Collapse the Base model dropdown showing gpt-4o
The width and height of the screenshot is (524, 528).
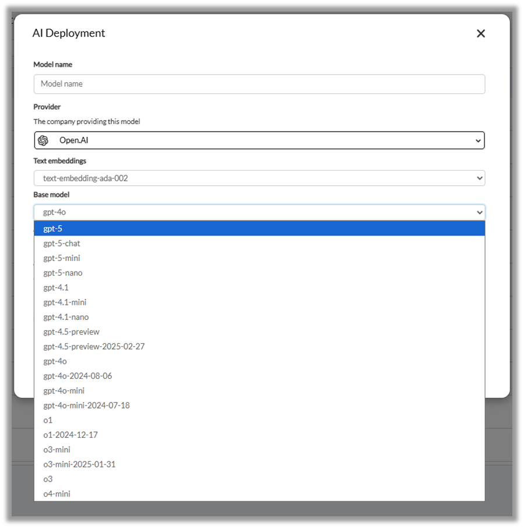pyautogui.click(x=259, y=212)
